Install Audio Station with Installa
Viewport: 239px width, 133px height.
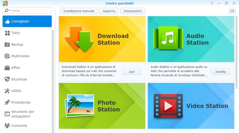pos(220,72)
